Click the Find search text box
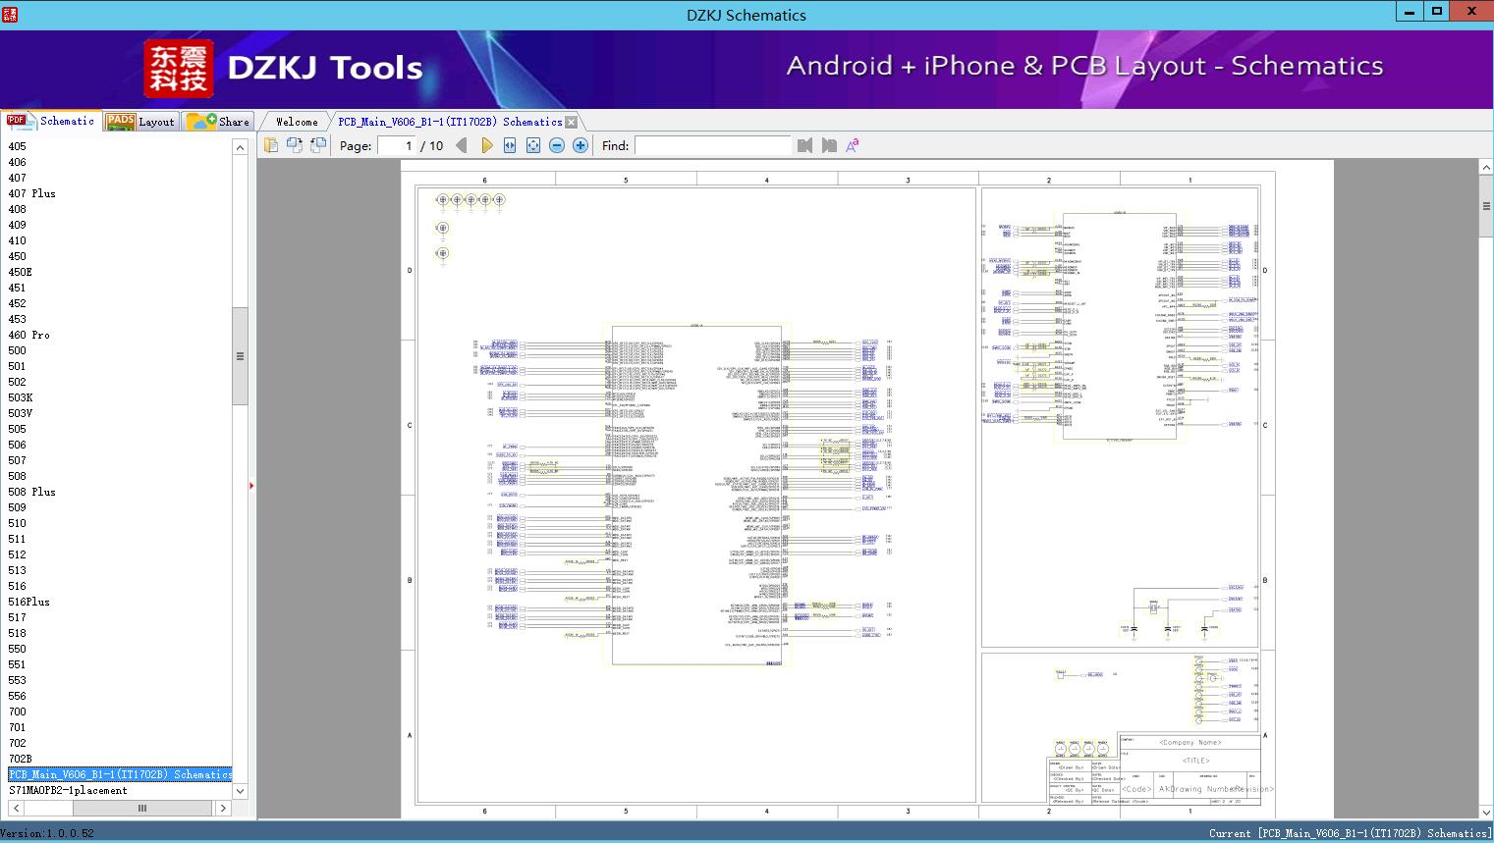This screenshot has width=1494, height=843. [712, 145]
